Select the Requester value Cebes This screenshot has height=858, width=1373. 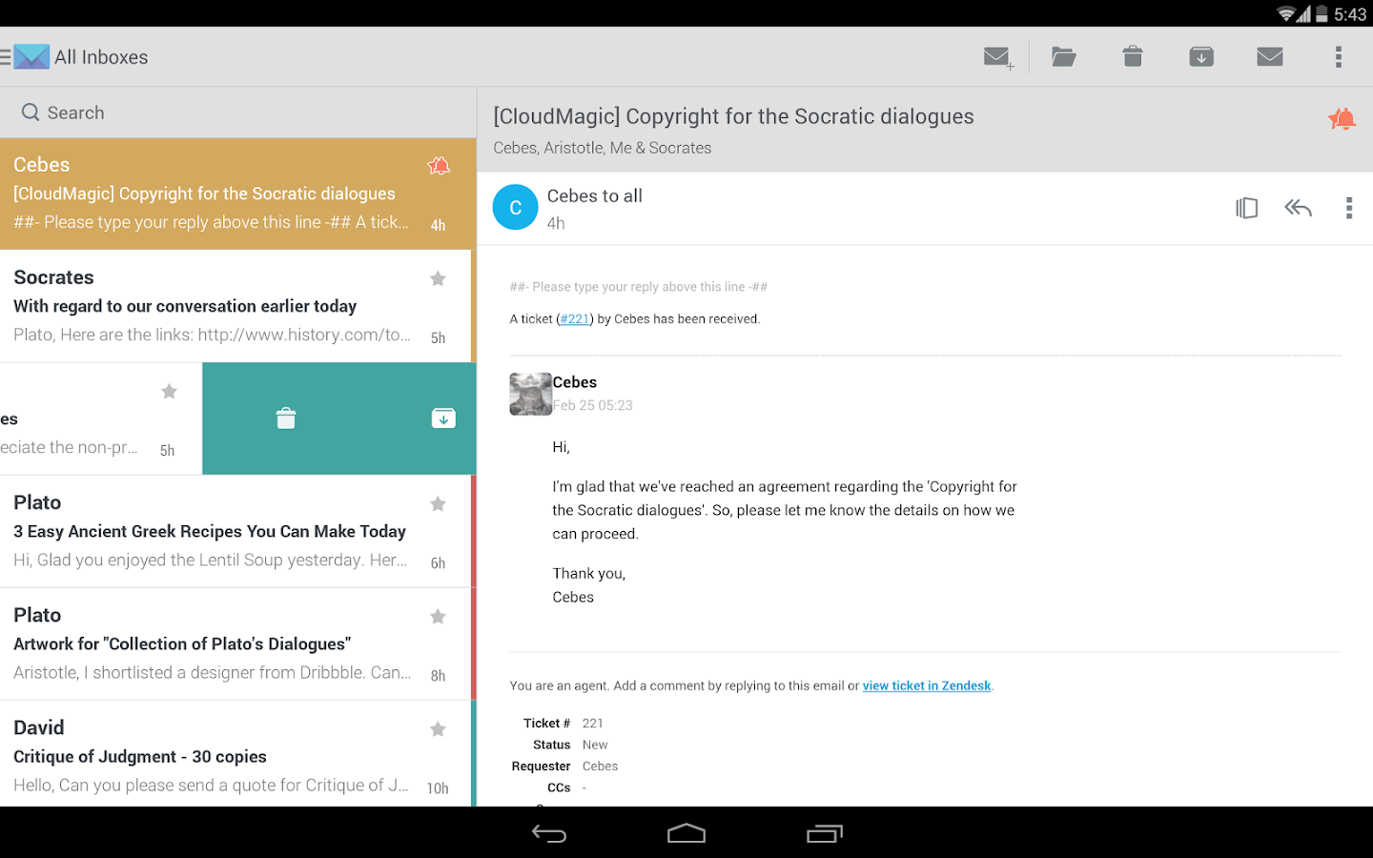[600, 766]
